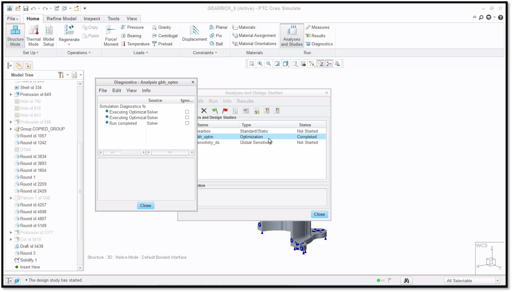Screen dimensions: 512x292
Task: Open the Set Up dropdown
Action: pos(30,53)
